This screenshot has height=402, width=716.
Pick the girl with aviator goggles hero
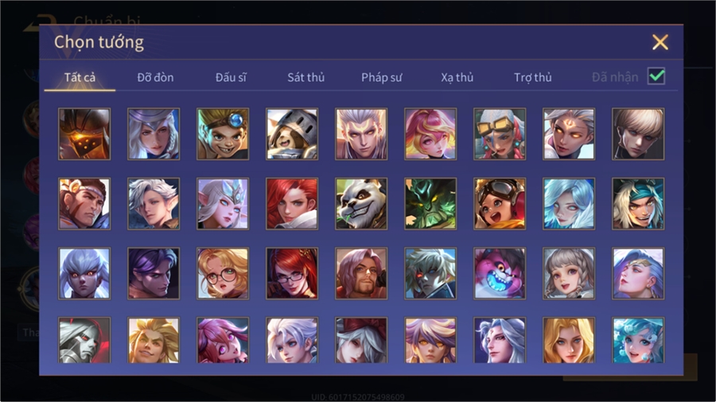500,203
